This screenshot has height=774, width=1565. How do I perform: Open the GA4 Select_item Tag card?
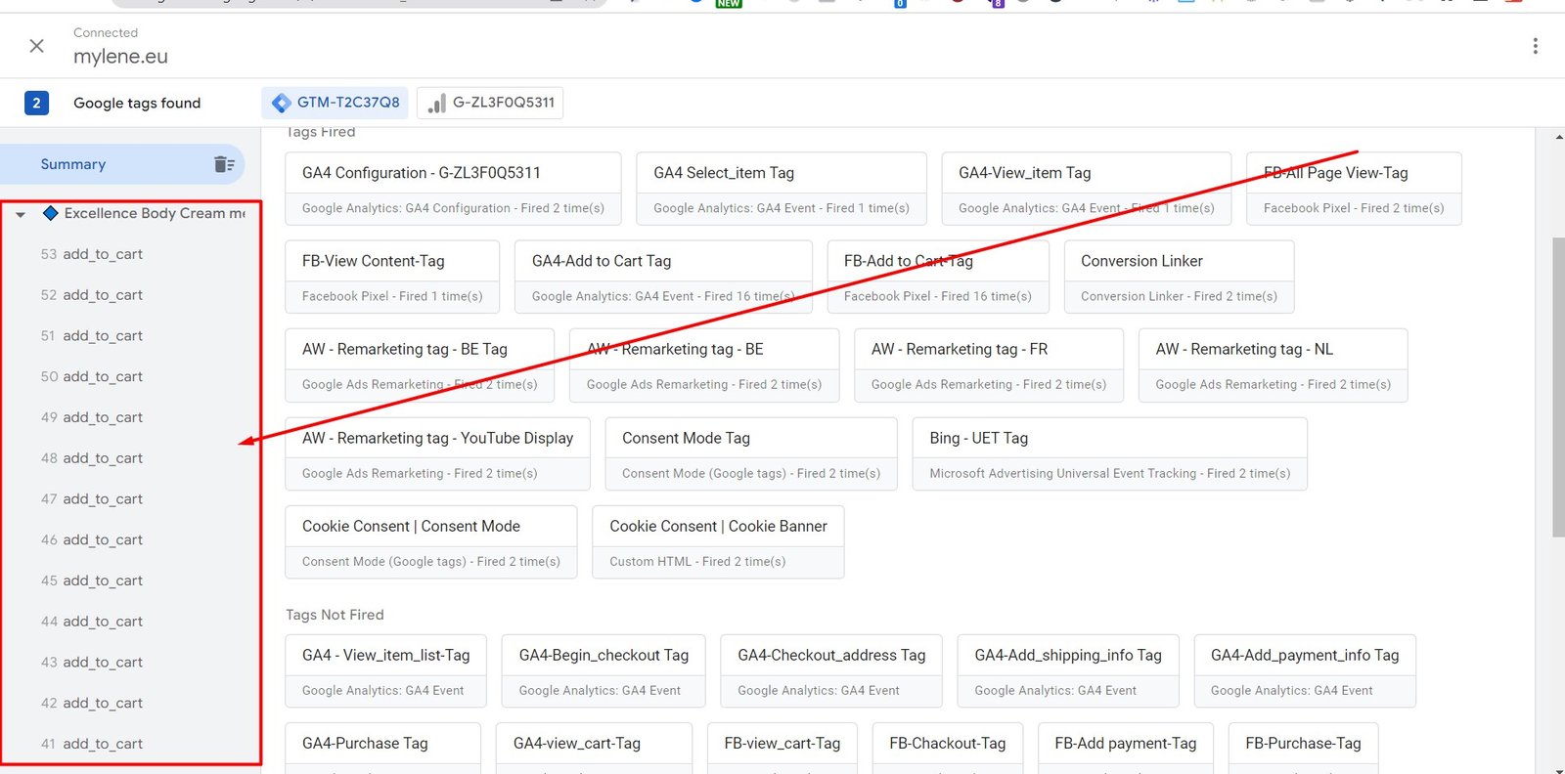click(x=782, y=189)
